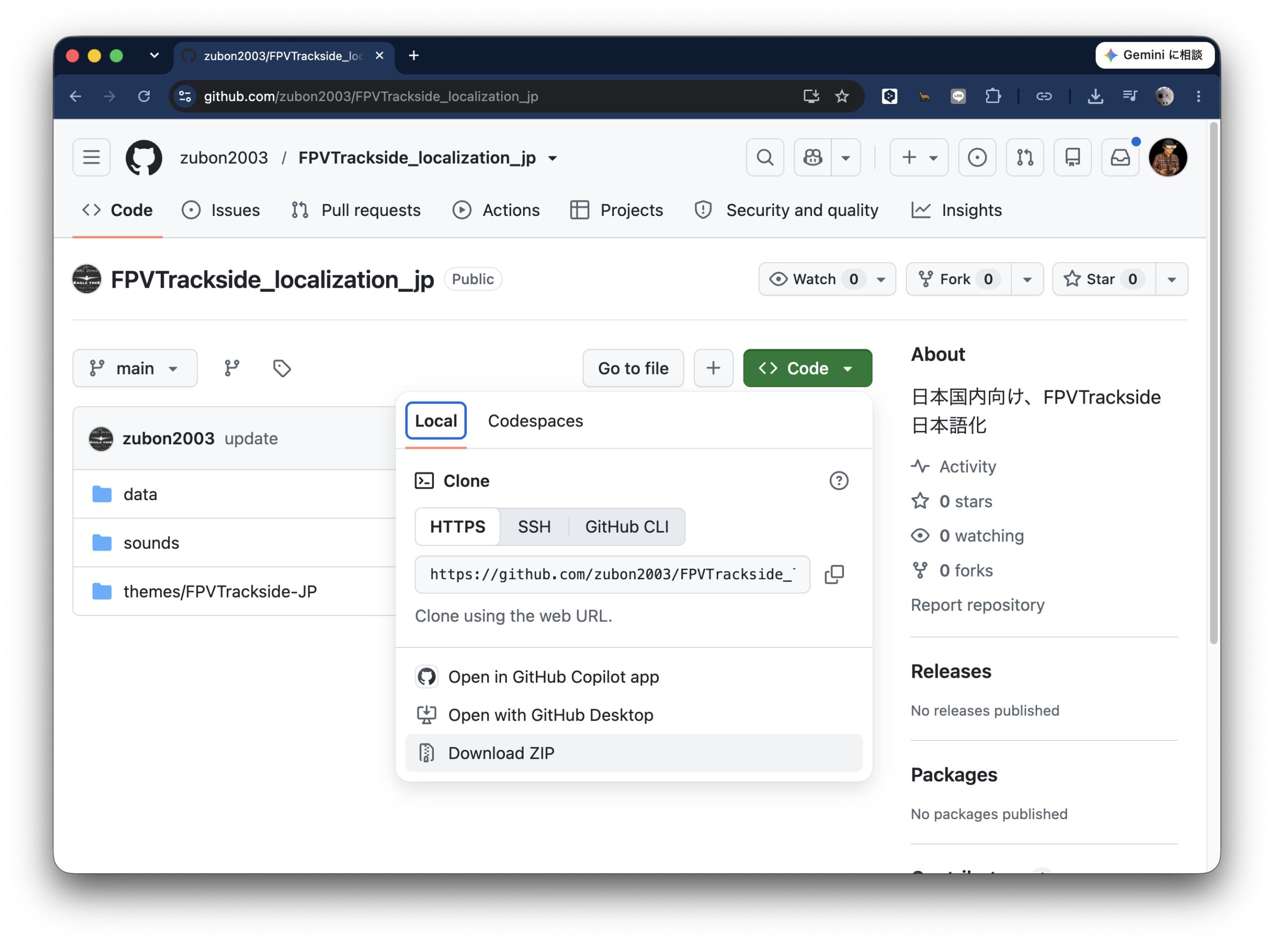The image size is (1274, 944).
Task: Click the HTTPS clone URL field
Action: pos(613,574)
